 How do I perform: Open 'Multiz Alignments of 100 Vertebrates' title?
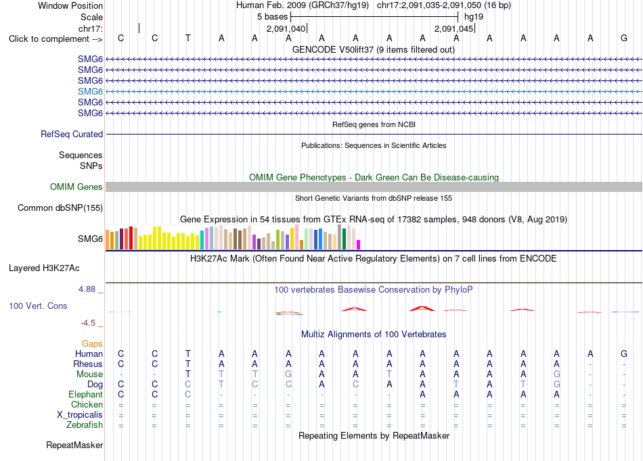pyautogui.click(x=374, y=335)
